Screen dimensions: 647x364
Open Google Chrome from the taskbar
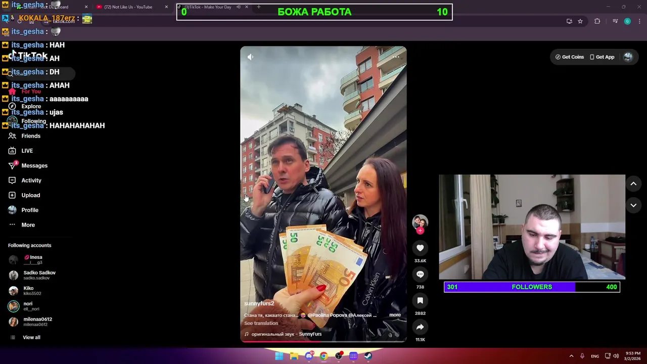pos(323,356)
